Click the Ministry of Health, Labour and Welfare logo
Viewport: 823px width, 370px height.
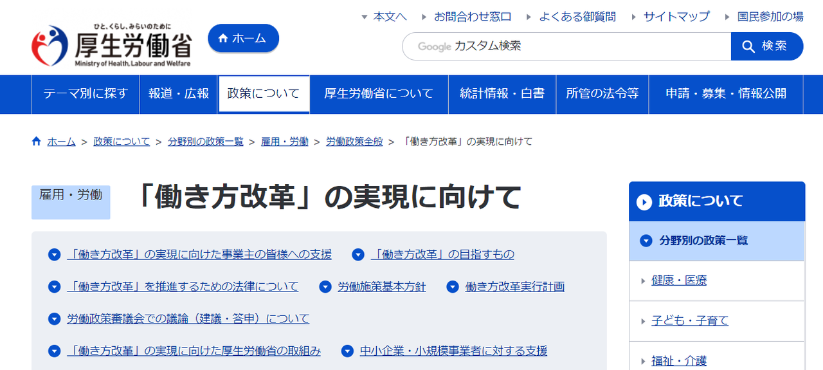click(x=112, y=45)
